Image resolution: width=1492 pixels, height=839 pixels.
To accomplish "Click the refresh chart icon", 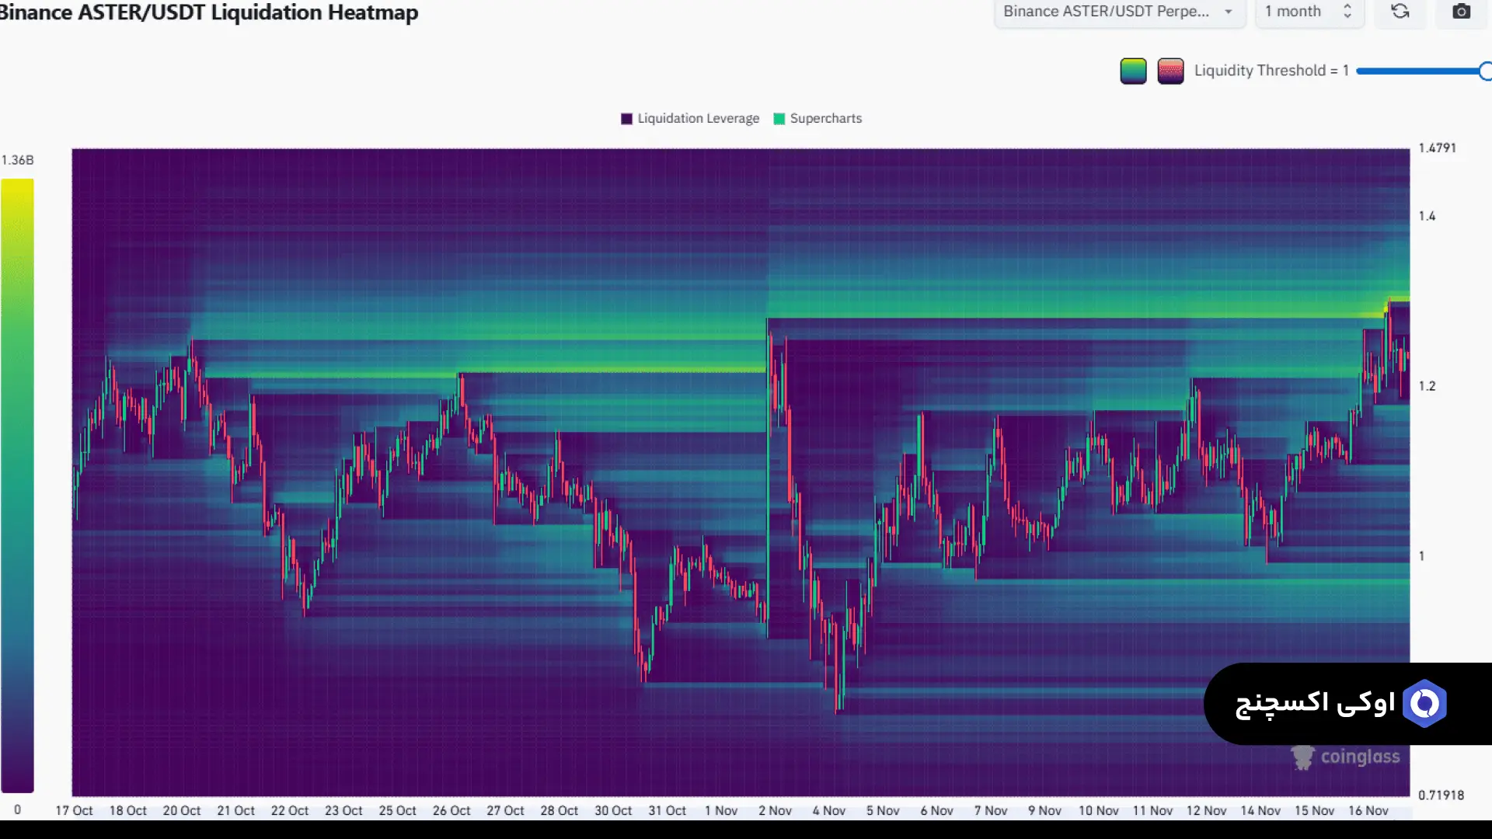I will pyautogui.click(x=1400, y=12).
